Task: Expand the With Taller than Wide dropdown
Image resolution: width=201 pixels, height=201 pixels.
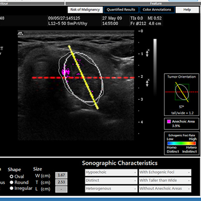Action: 165,180
